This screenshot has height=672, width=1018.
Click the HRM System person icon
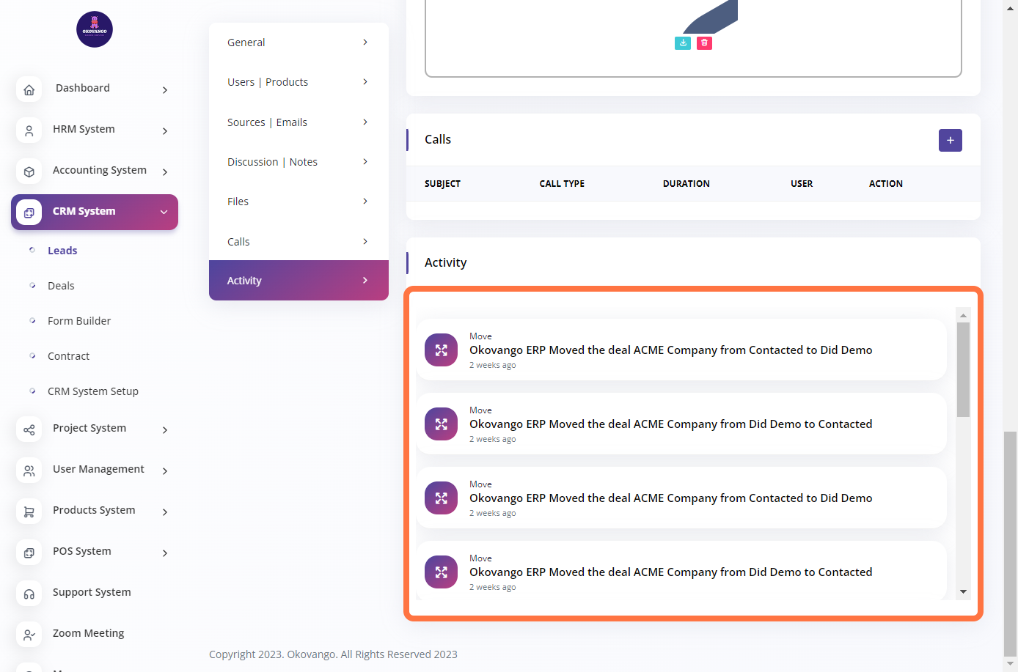pyautogui.click(x=29, y=130)
